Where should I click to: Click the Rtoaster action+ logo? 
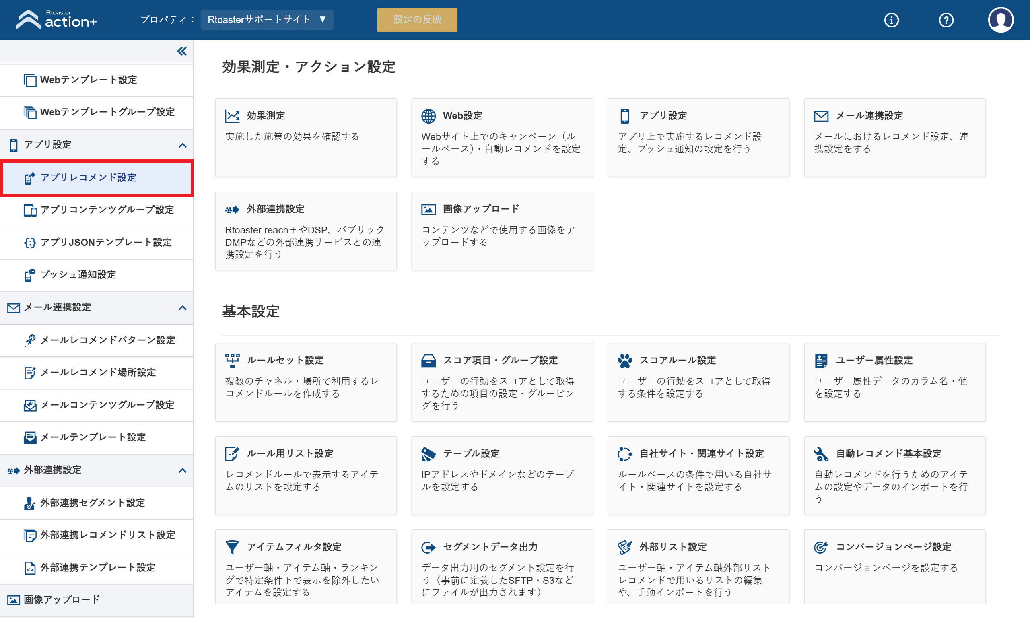coord(56,20)
